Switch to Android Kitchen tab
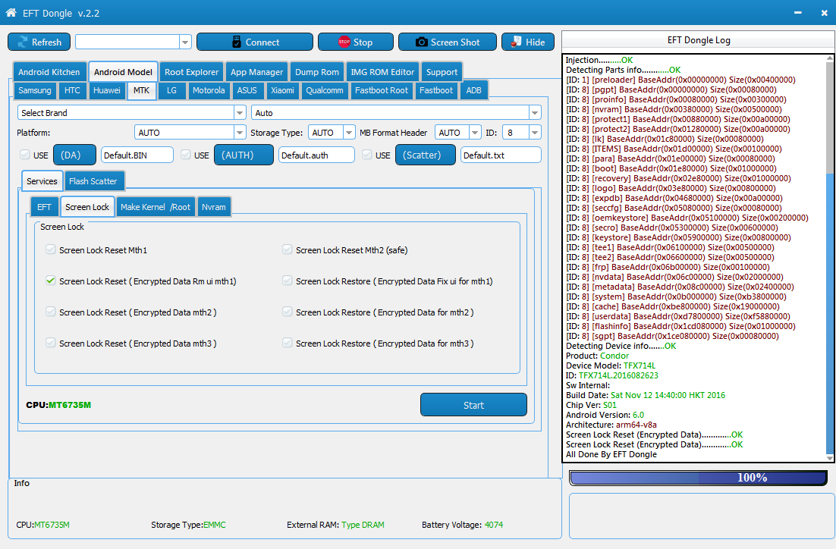Viewport: 836px width, 549px height. (x=49, y=72)
